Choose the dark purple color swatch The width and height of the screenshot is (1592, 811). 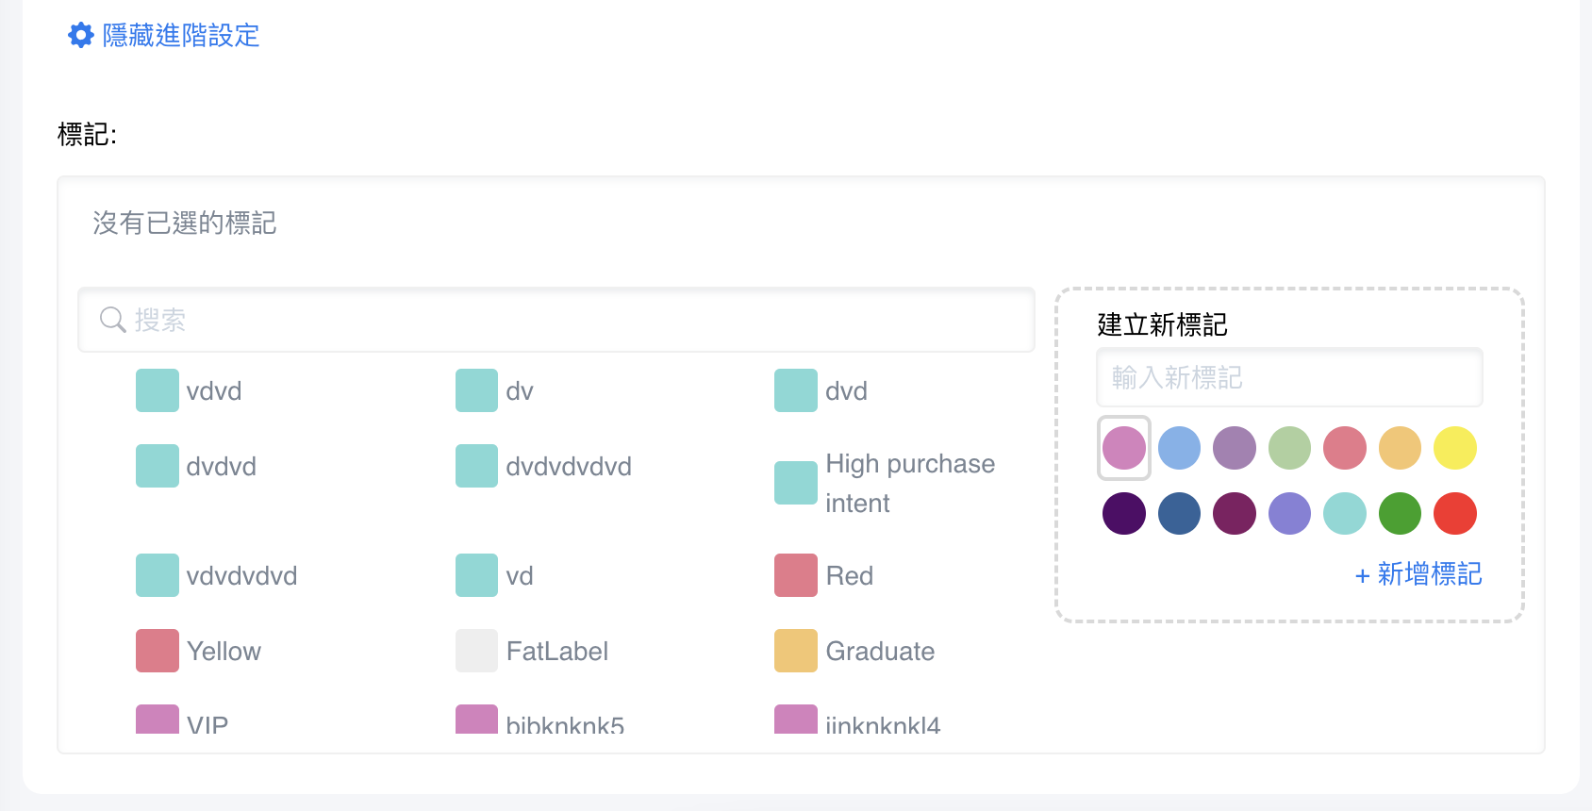1124,514
